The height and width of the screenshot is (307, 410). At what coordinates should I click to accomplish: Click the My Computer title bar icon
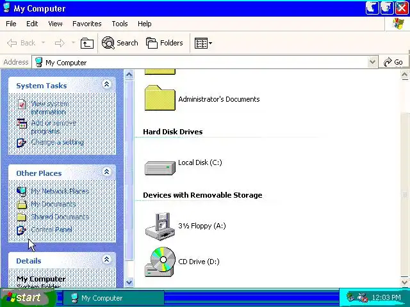[x=6, y=8]
